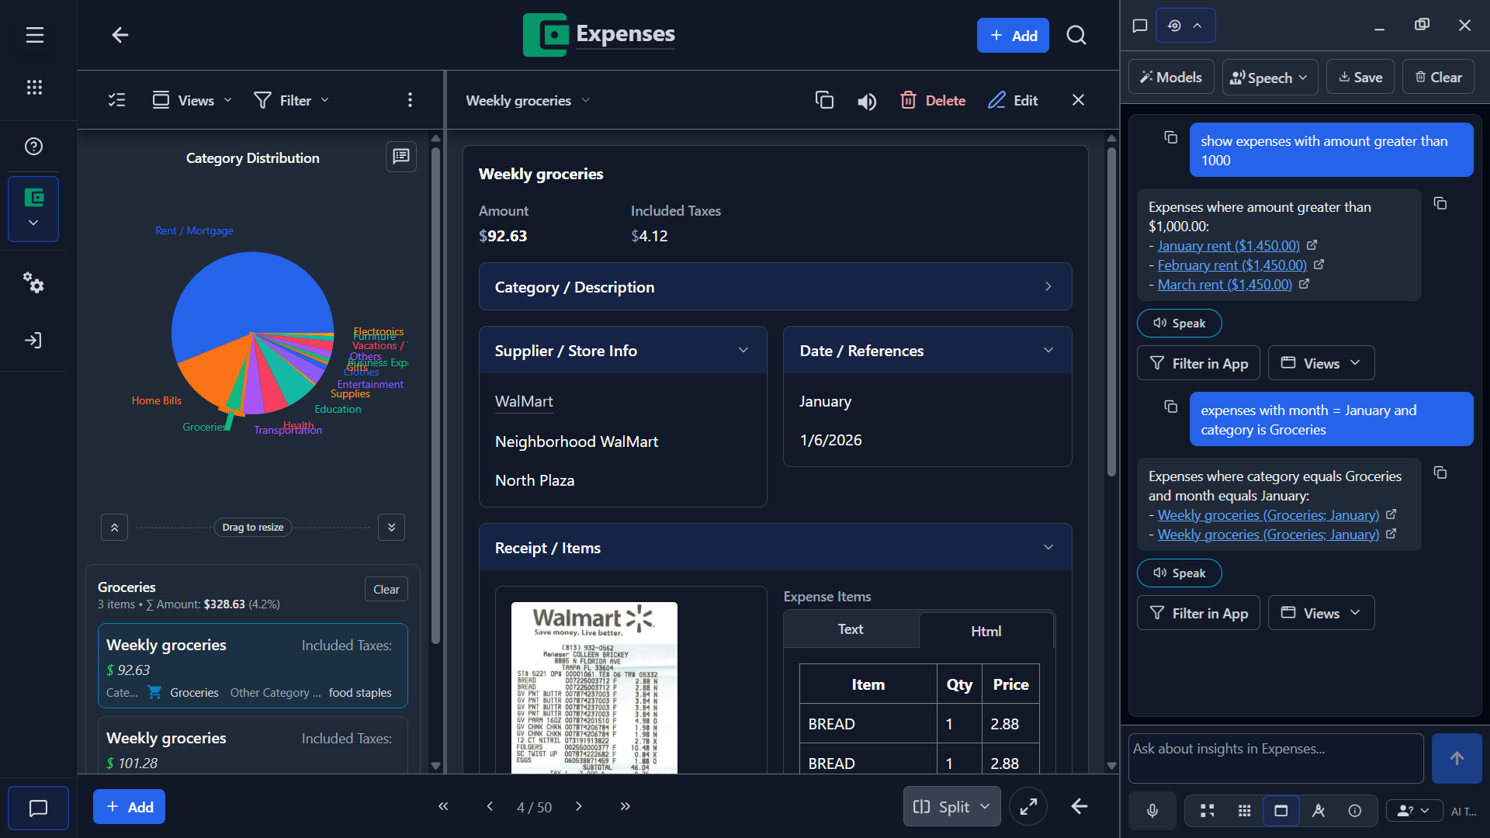The width and height of the screenshot is (1490, 838).
Task: Copy the 'amount greater than 1000' user message
Action: [x=1171, y=137]
